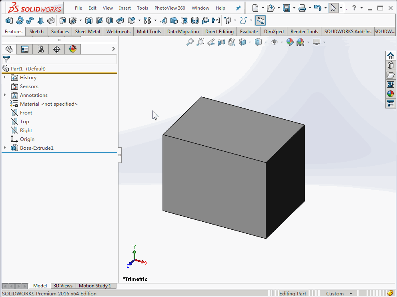Select the Lofted Boss/Base tool
This screenshot has width=397, height=297.
[x=40, y=20]
